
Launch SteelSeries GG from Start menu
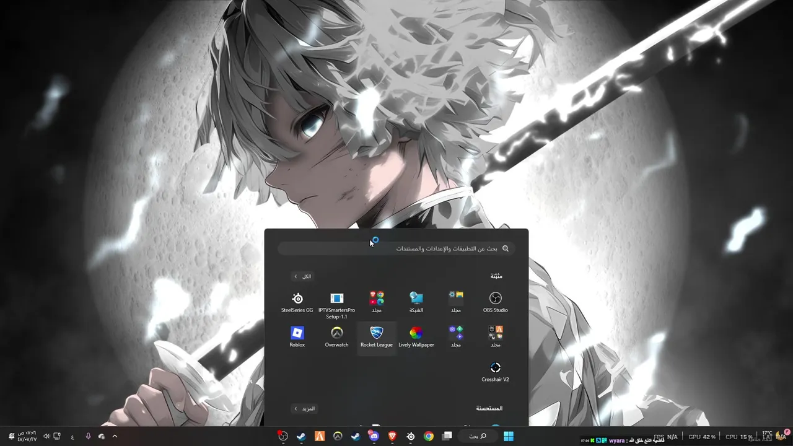click(297, 302)
